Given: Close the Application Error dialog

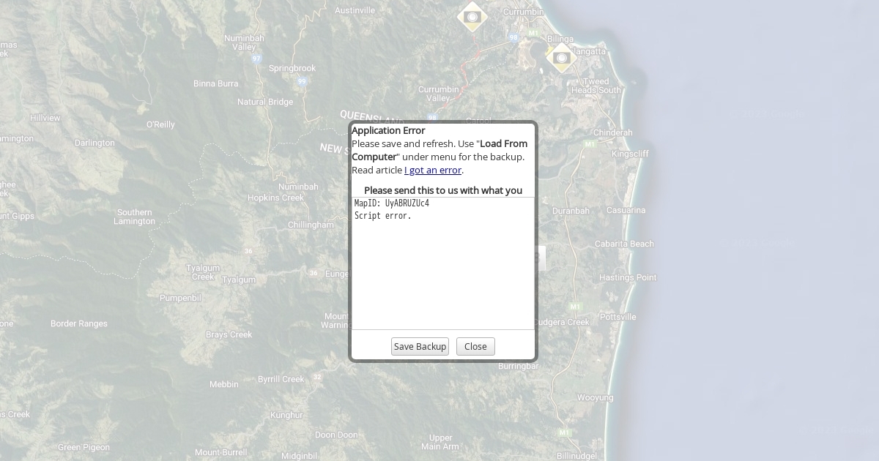Looking at the screenshot, I should (x=475, y=347).
